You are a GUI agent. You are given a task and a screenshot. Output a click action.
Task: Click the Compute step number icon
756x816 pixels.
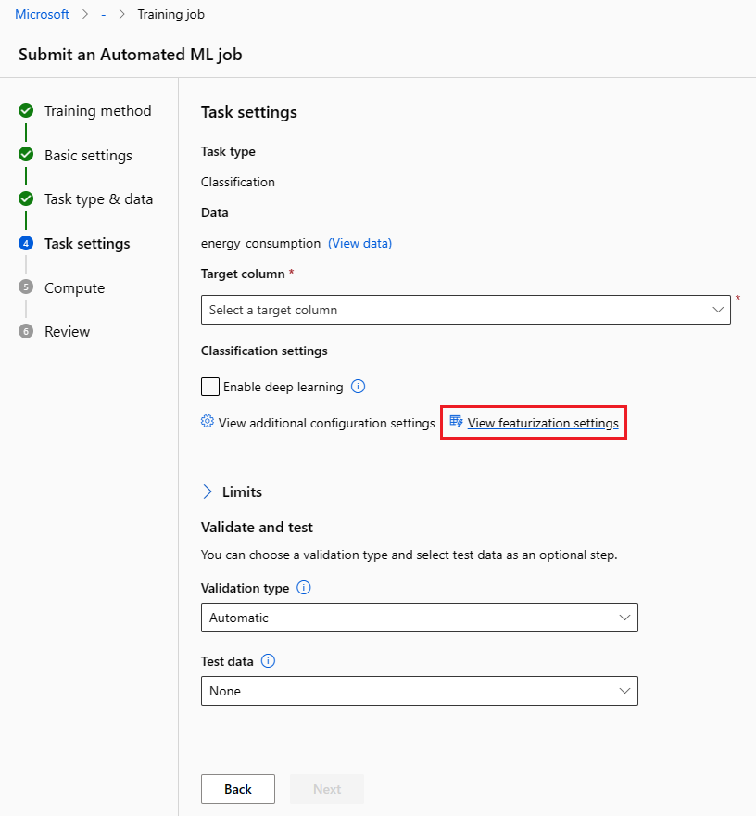pyautogui.click(x=26, y=287)
